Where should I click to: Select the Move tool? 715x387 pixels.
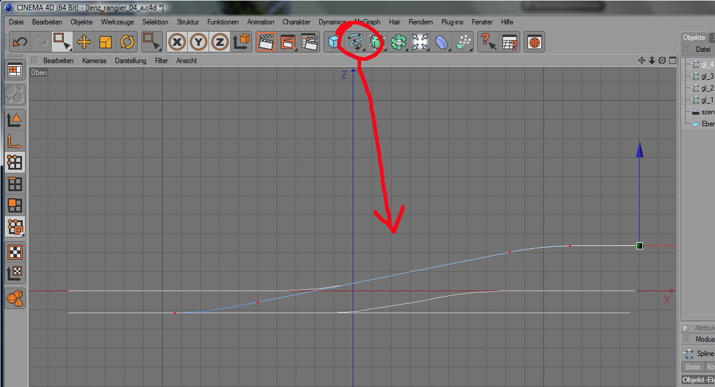coord(84,42)
